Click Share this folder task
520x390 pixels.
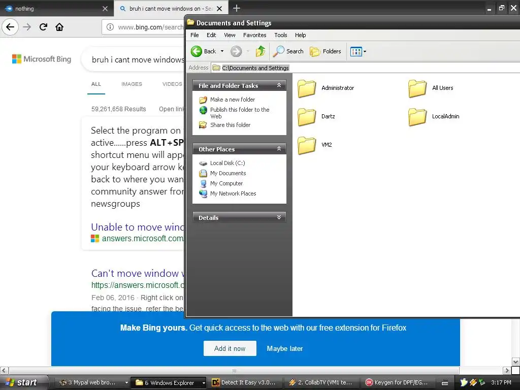point(230,125)
